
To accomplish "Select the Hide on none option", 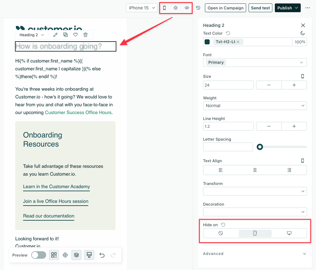I will [x=221, y=233].
